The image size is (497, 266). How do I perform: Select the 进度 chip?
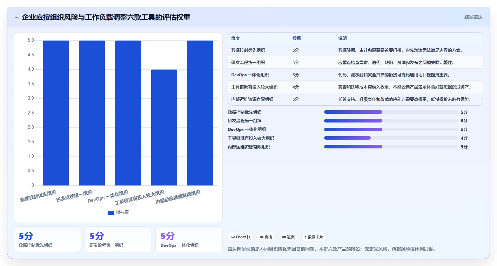(x=288, y=237)
